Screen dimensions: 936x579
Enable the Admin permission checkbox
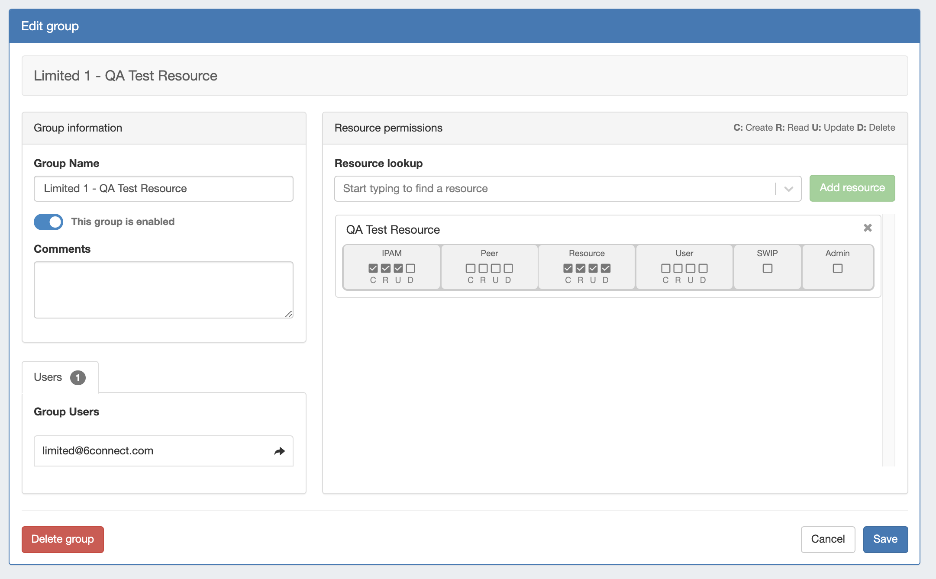(837, 268)
